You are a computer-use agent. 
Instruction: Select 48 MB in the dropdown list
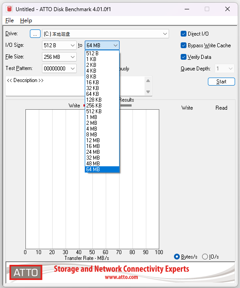coord(102,164)
